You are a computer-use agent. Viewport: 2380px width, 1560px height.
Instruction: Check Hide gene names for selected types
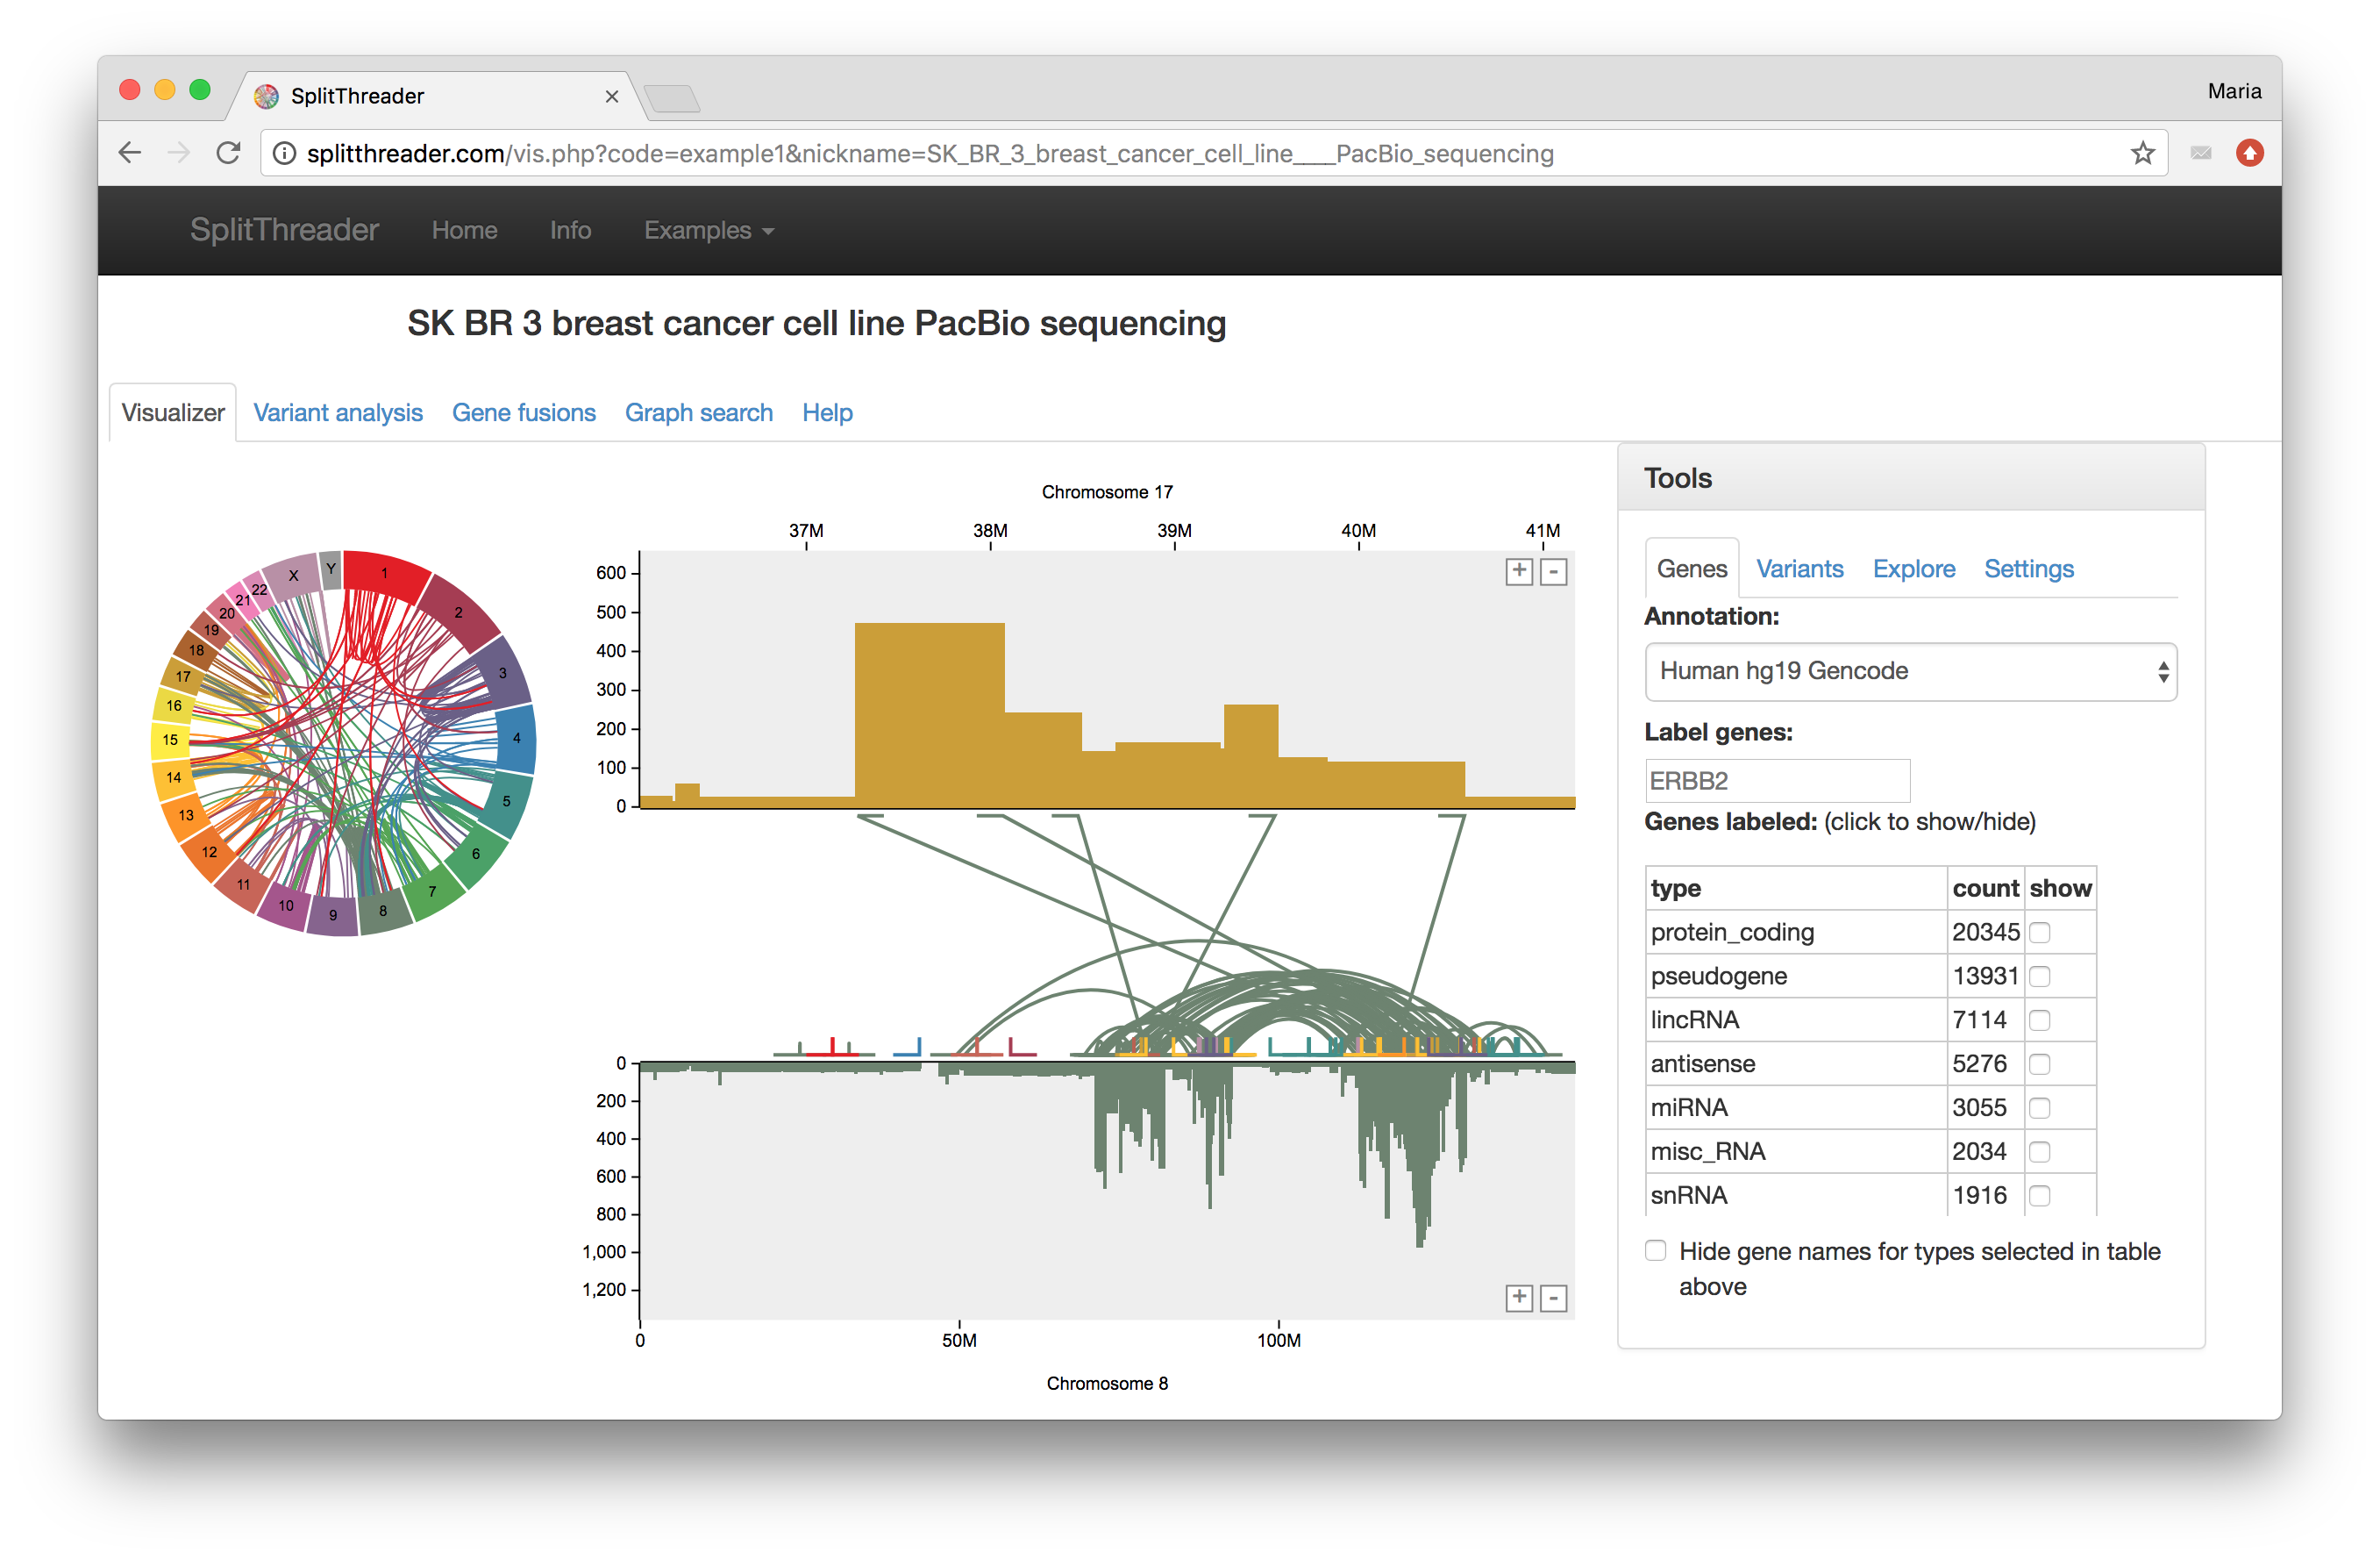coord(1656,1251)
